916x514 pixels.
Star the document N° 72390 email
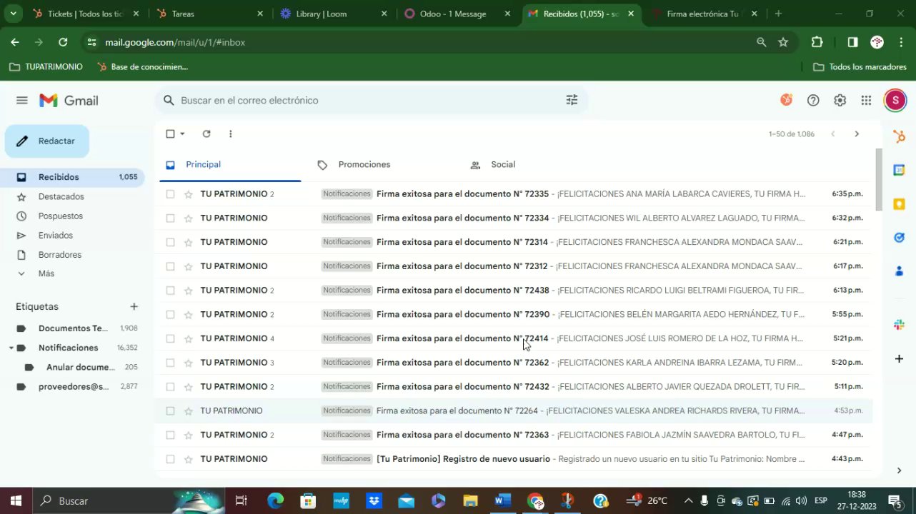pos(189,315)
